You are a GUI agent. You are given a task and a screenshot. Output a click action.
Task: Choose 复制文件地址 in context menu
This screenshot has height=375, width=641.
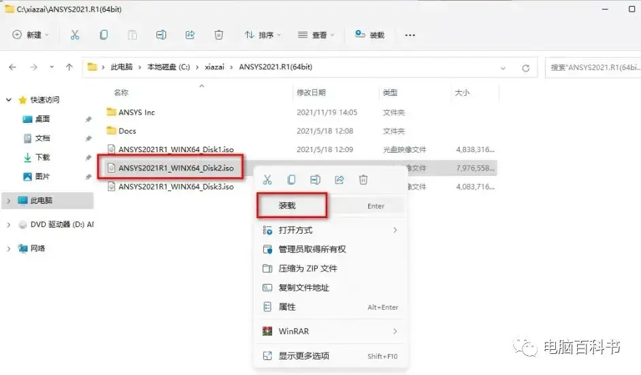coord(331,287)
